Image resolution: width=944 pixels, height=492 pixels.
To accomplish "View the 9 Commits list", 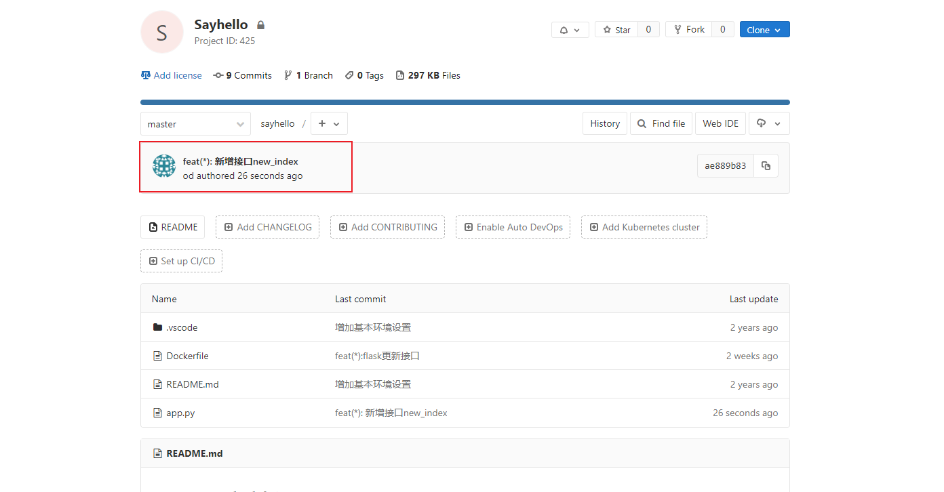I will pyautogui.click(x=243, y=75).
